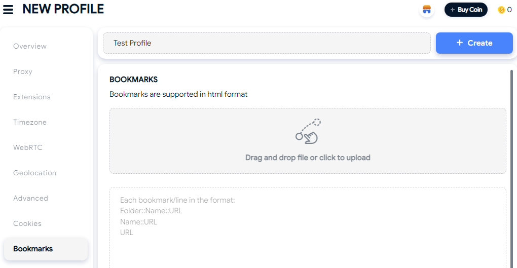
Task: Open the hamburger menu icon
Action: [8, 10]
